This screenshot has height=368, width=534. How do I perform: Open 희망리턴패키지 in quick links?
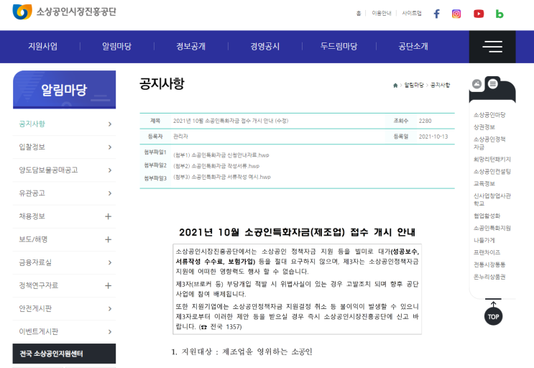coord(492,160)
